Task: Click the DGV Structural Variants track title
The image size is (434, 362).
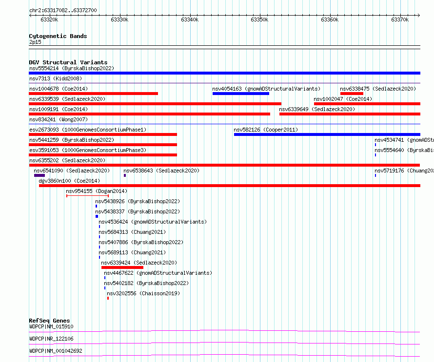Action: 68,62
